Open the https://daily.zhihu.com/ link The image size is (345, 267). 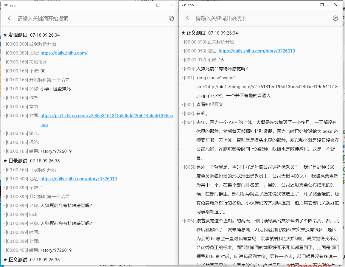[x=64, y=53]
